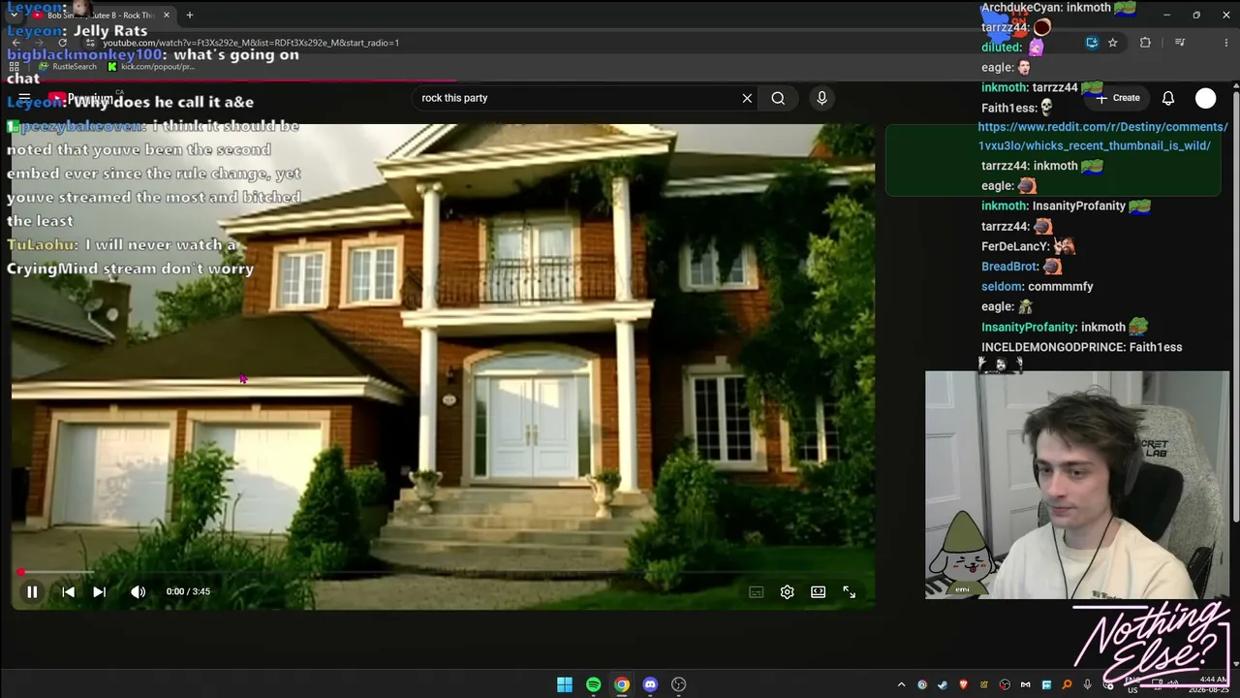
Task: Open the install app icon in address bar
Action: coord(1092,43)
